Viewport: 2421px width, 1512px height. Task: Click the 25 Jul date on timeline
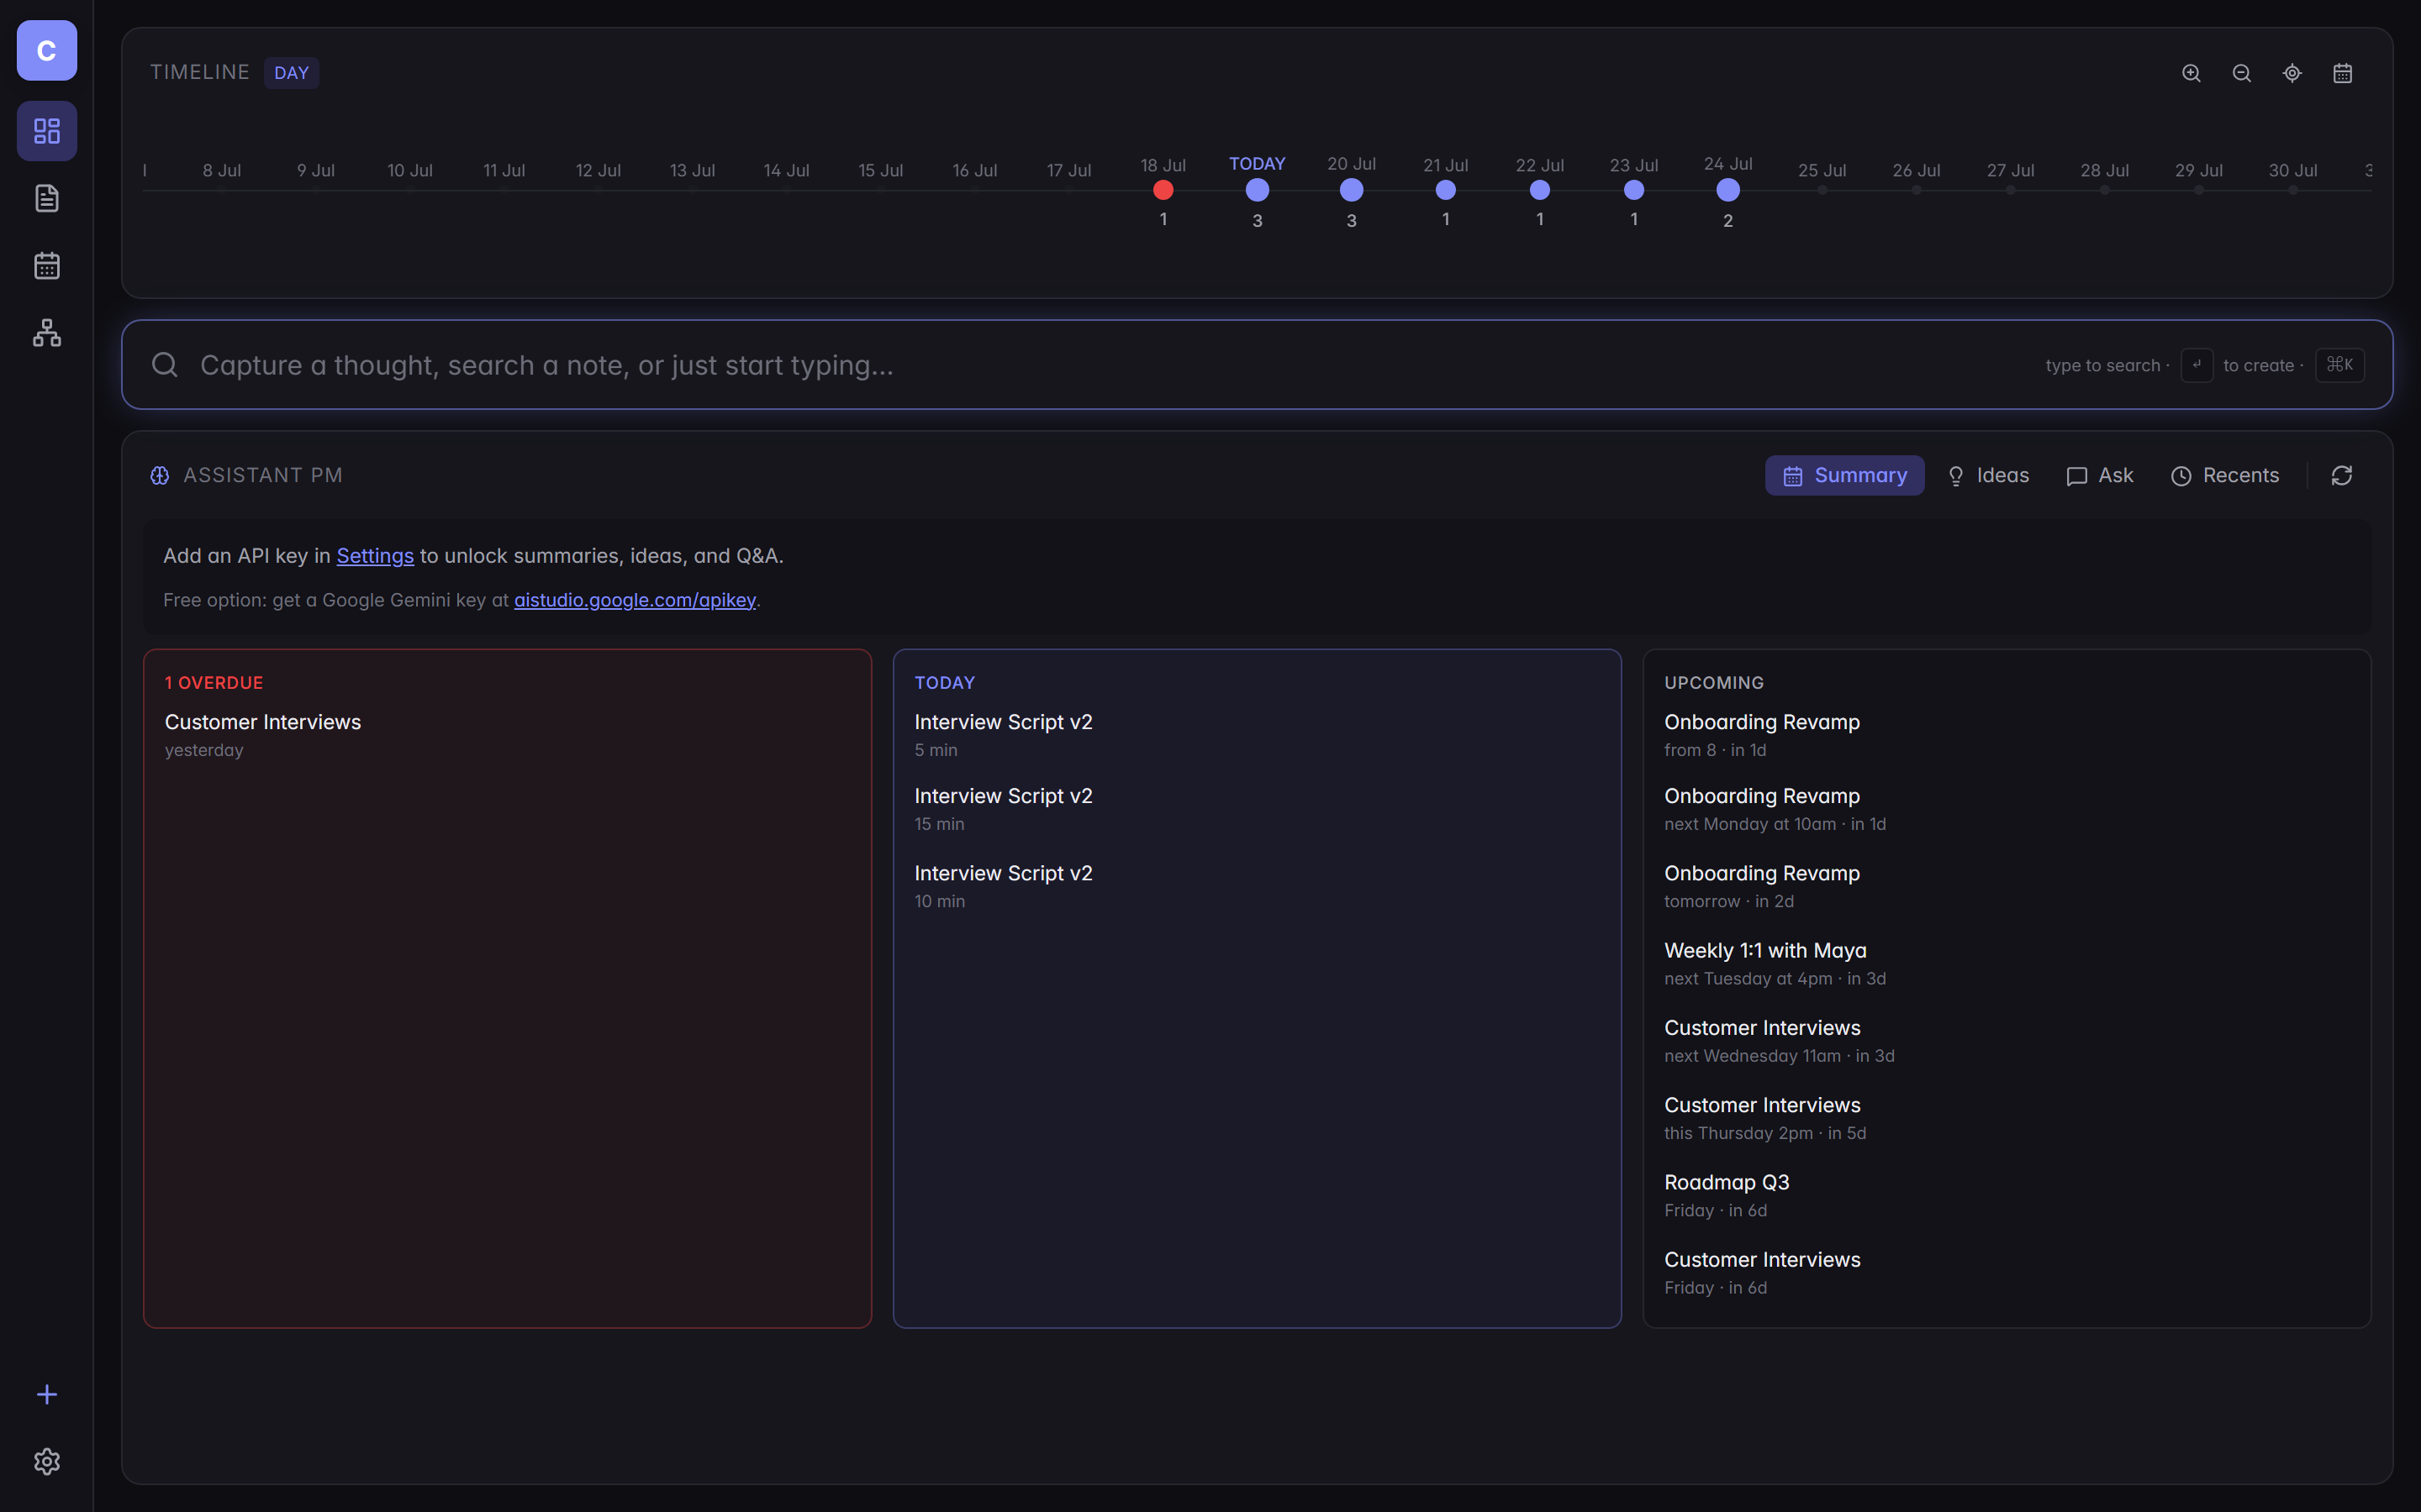point(1822,171)
